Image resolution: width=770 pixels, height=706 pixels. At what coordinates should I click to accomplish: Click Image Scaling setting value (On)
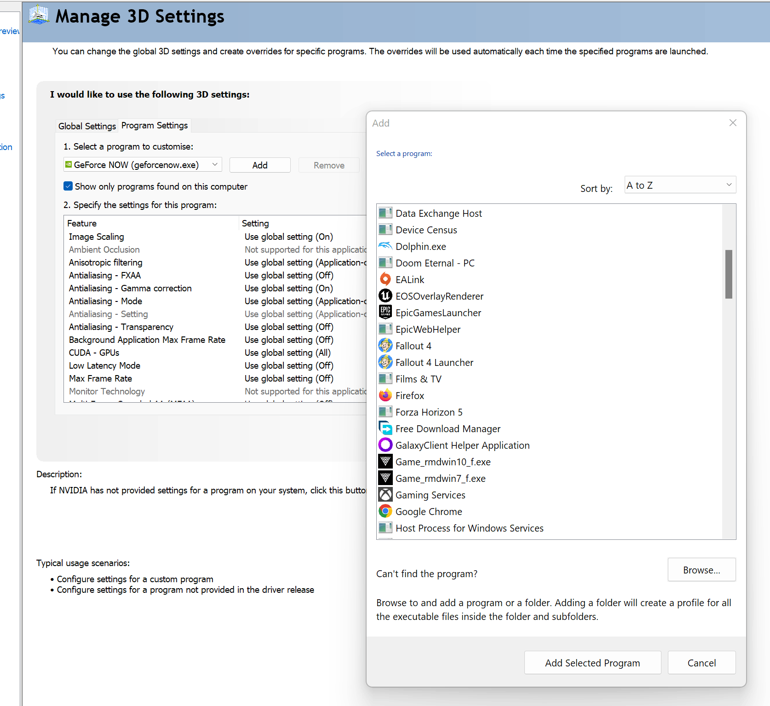289,237
